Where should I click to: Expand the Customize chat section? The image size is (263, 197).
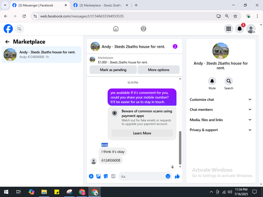click(220, 99)
